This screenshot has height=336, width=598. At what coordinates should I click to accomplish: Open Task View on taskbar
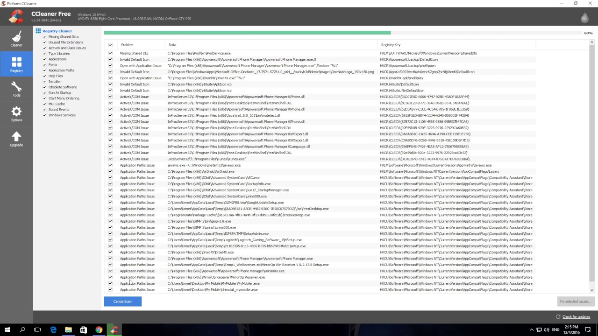click(37, 330)
